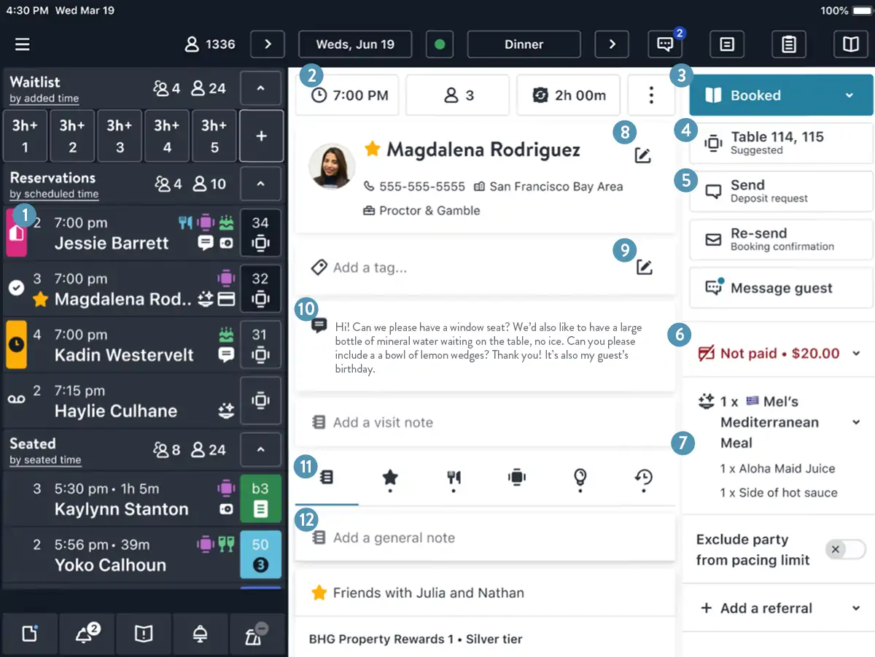Select waitlist party 3h+ 5
This screenshot has height=657, width=875.
pos(214,136)
